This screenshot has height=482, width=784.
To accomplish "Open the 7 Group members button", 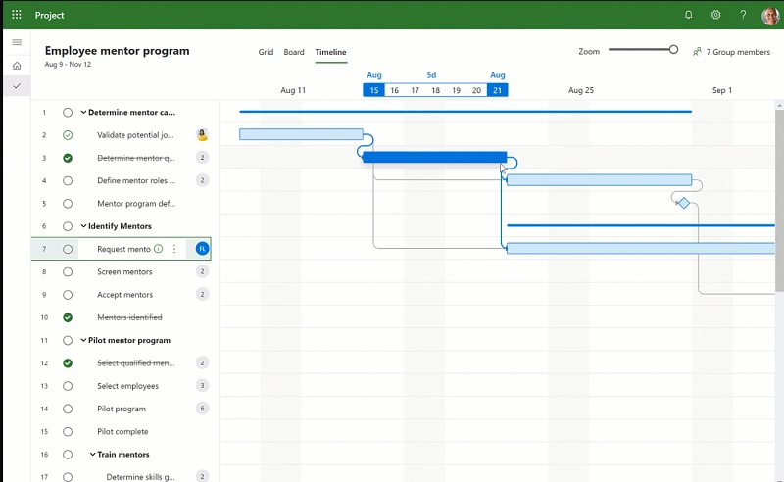I will (x=731, y=52).
